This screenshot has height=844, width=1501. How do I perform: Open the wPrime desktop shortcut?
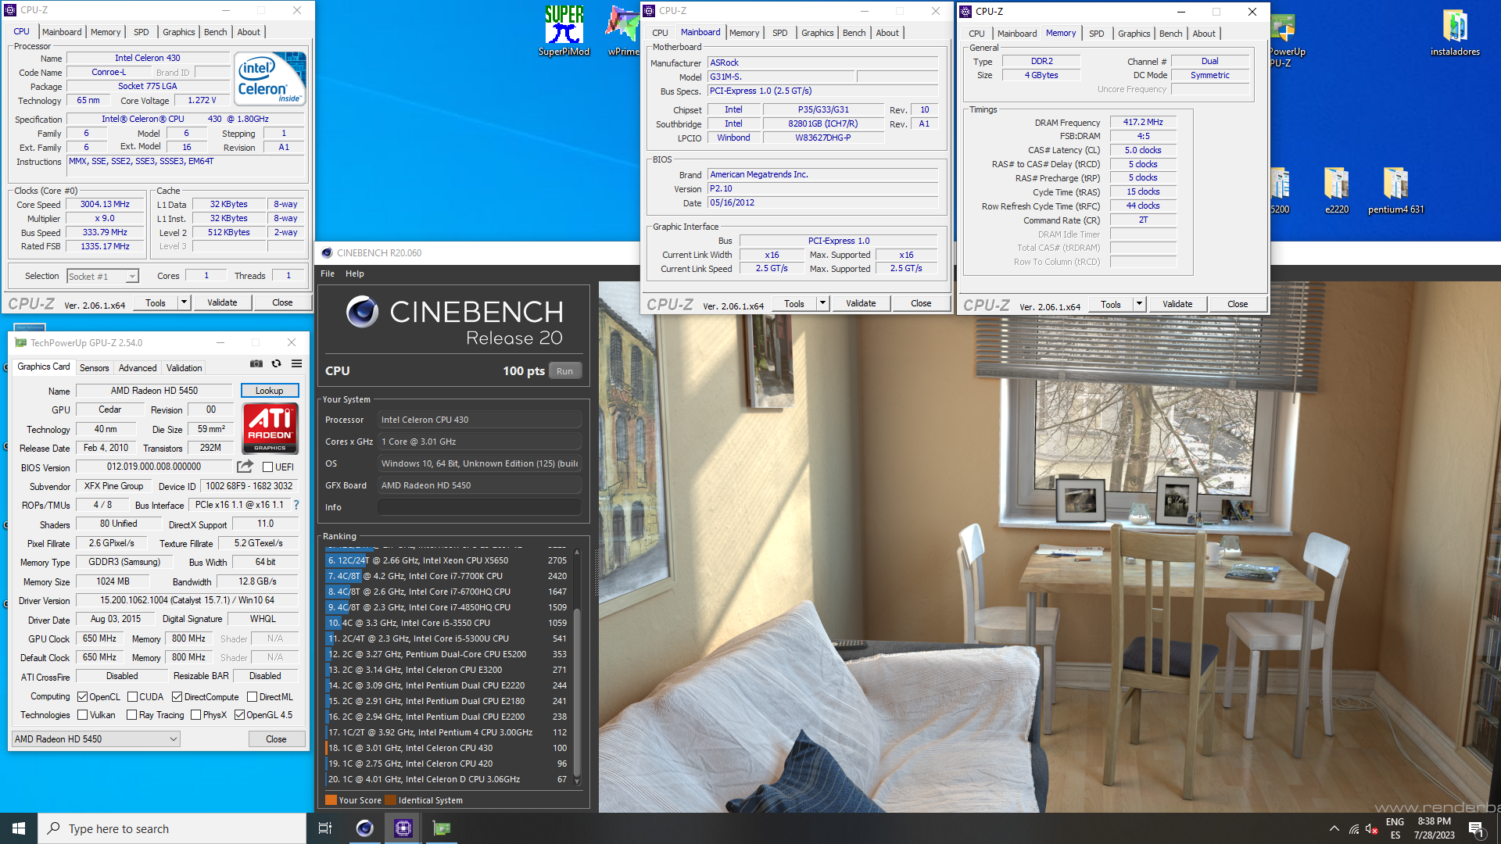[x=623, y=31]
